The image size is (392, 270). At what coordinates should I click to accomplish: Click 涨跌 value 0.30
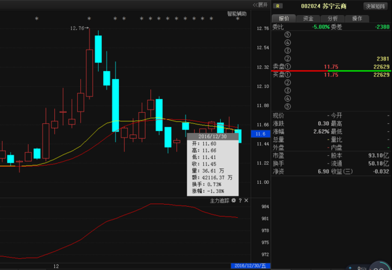[323, 123]
